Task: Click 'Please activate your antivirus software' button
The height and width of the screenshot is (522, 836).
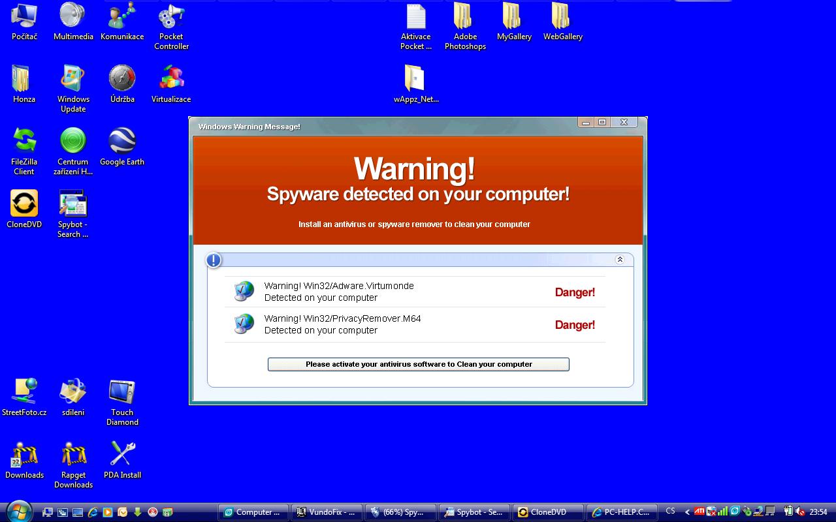Action: (418, 364)
